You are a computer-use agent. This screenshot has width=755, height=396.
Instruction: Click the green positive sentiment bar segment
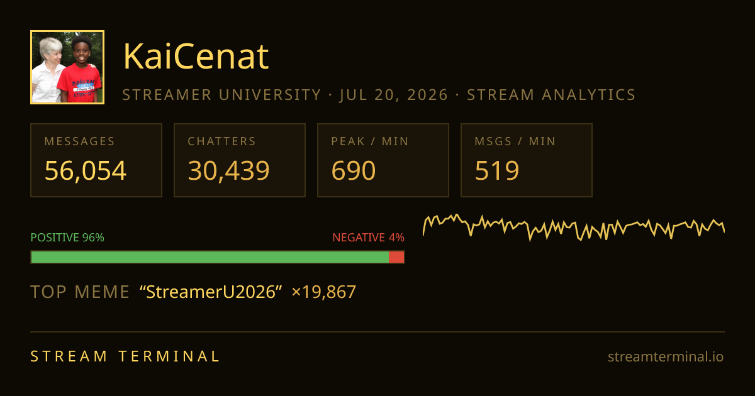pyautogui.click(x=210, y=257)
